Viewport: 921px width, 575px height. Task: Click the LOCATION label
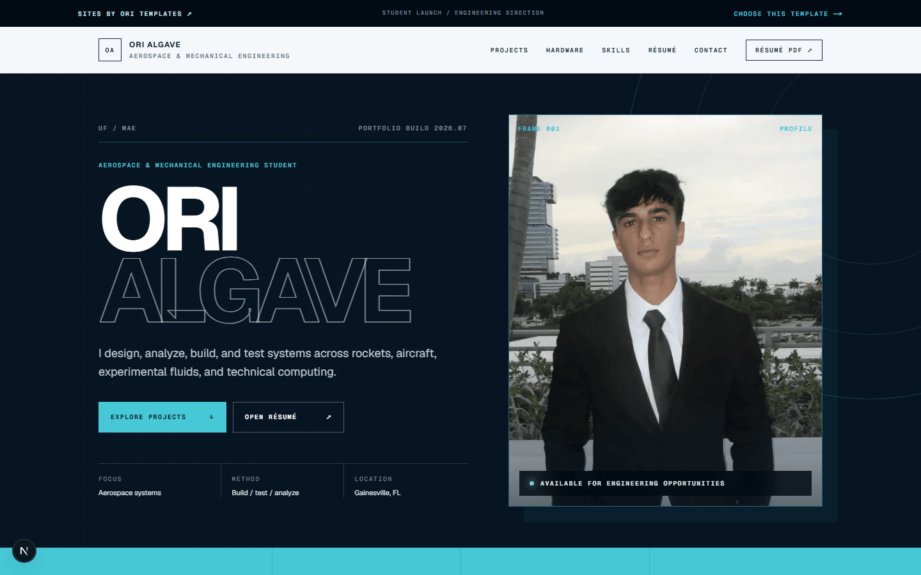(374, 479)
